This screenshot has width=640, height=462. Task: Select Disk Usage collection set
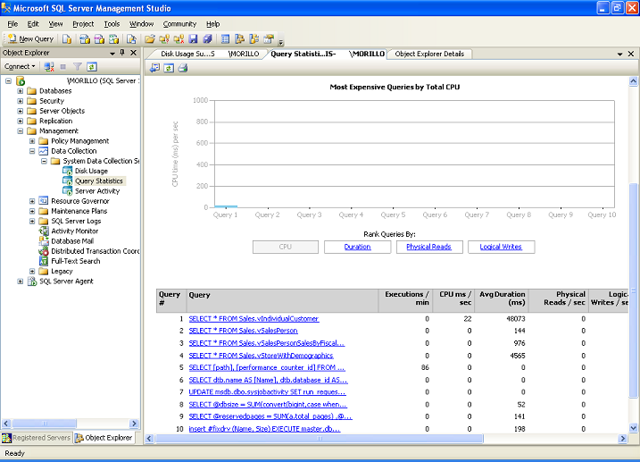(x=91, y=171)
